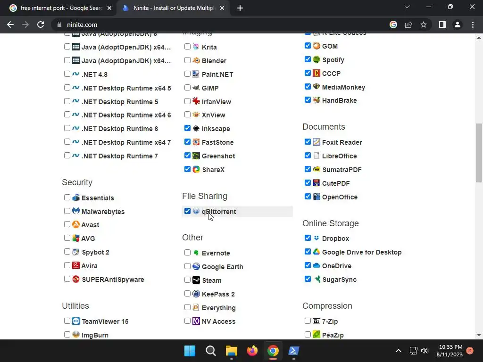The width and height of the screenshot is (483, 362).
Task: Open Chrome's three-dot menu
Action: point(473,25)
